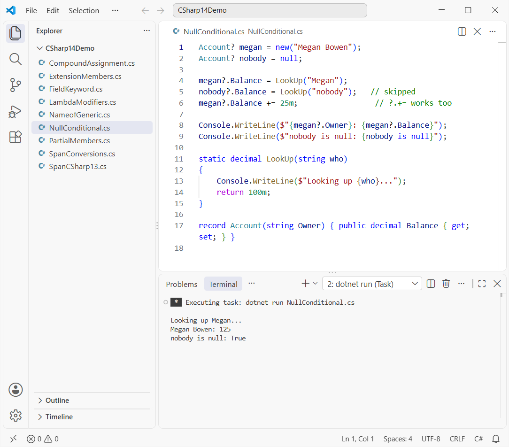Open SpanConversions.cs in the explorer
The width and height of the screenshot is (509, 447).
click(92, 154)
